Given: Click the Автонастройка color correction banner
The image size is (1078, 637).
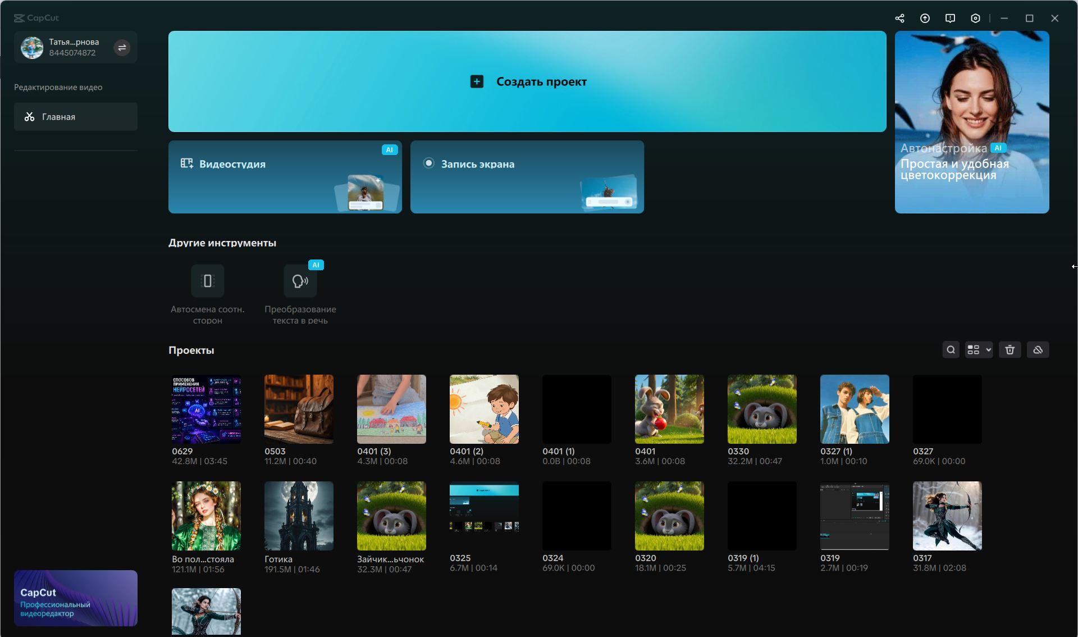Looking at the screenshot, I should (x=972, y=122).
